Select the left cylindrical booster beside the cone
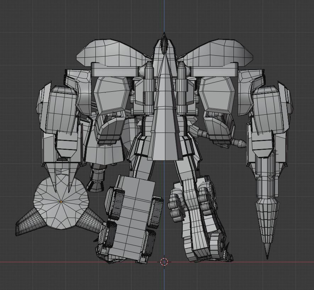 [x=149, y=88]
